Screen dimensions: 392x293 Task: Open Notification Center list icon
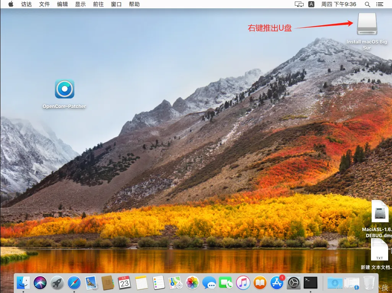tap(379, 4)
